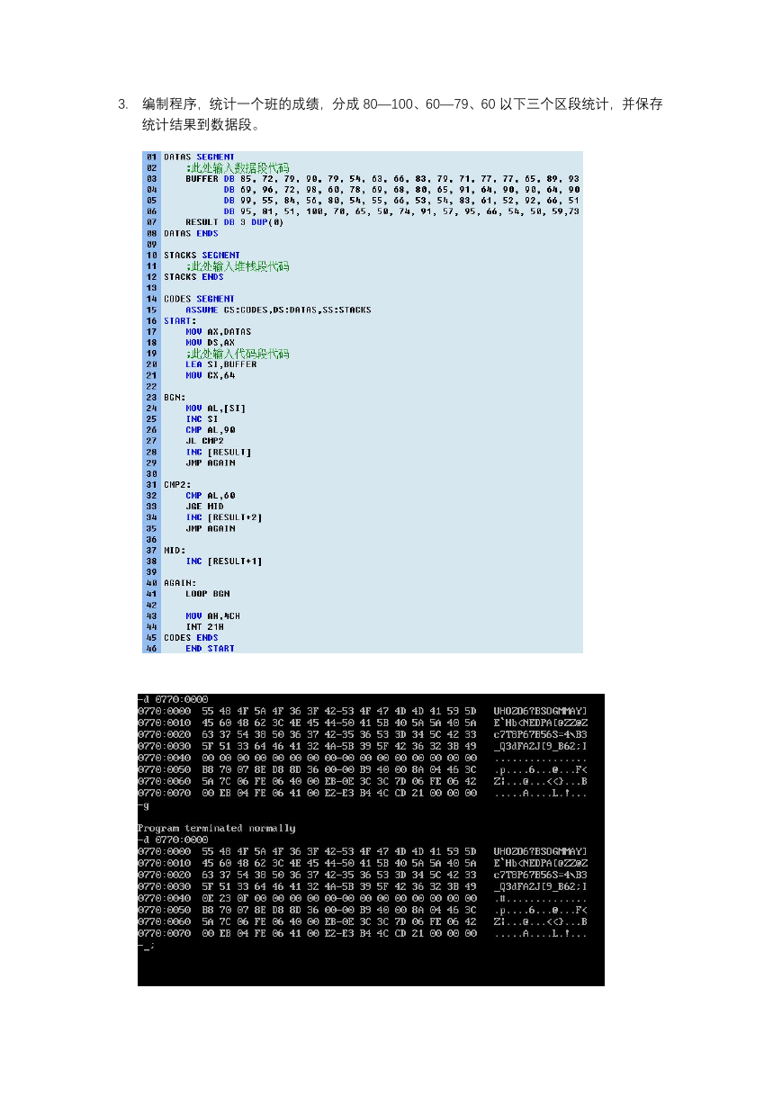Click the 'INC [RESULT+2]' instruction
Screen dimensions: 782x1105
click(224, 517)
